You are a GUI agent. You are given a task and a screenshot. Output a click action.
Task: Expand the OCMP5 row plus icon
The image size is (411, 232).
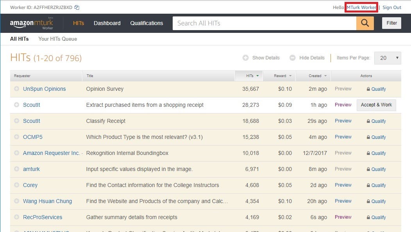16,137
